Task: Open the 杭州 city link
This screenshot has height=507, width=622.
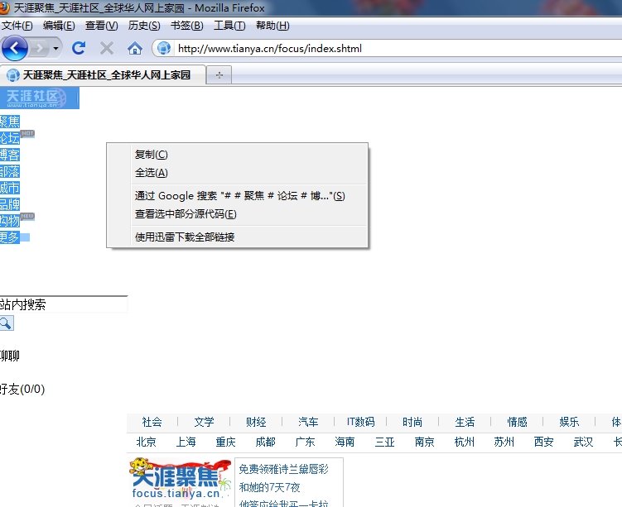Action: (465, 442)
